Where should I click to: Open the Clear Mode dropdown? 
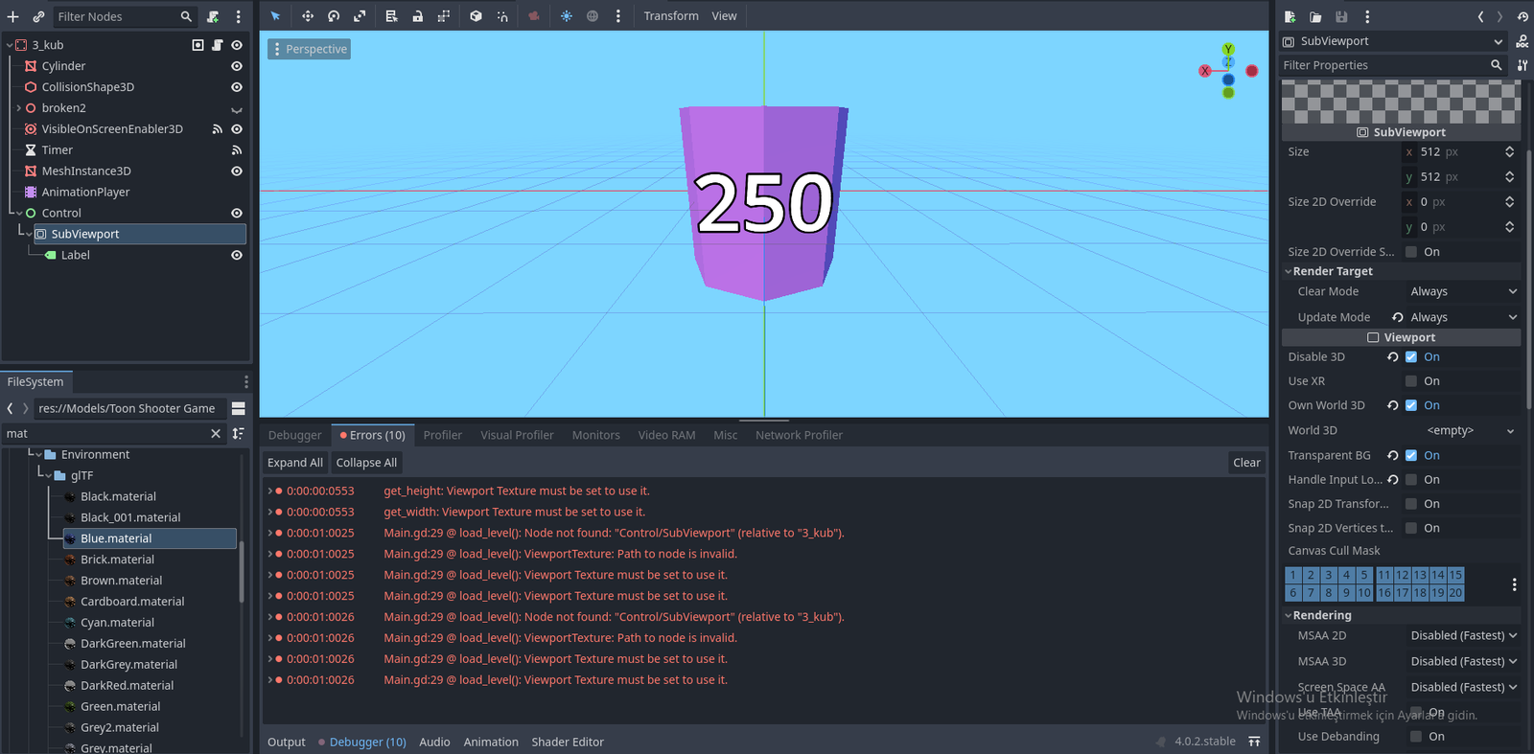point(1463,292)
